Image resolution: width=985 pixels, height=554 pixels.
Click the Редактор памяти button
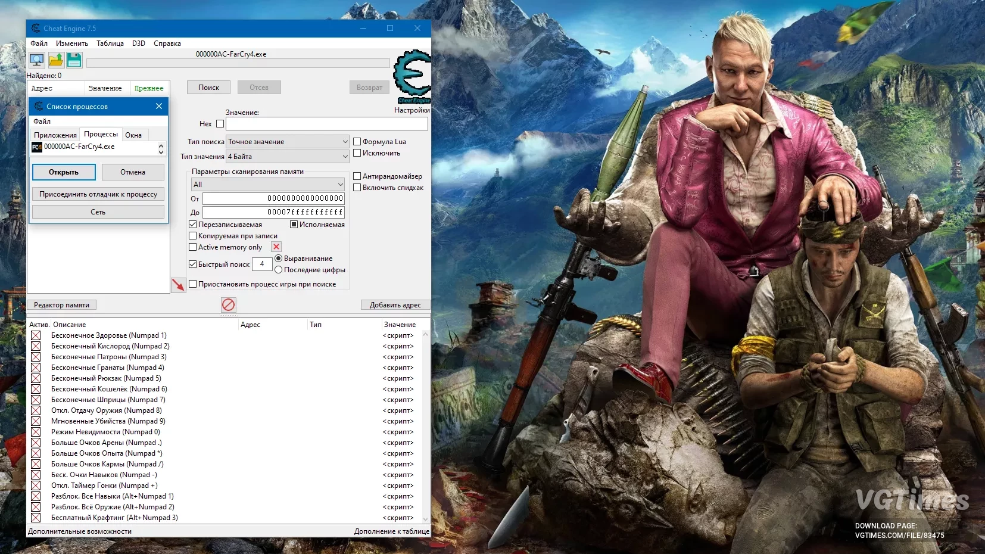[x=61, y=305]
